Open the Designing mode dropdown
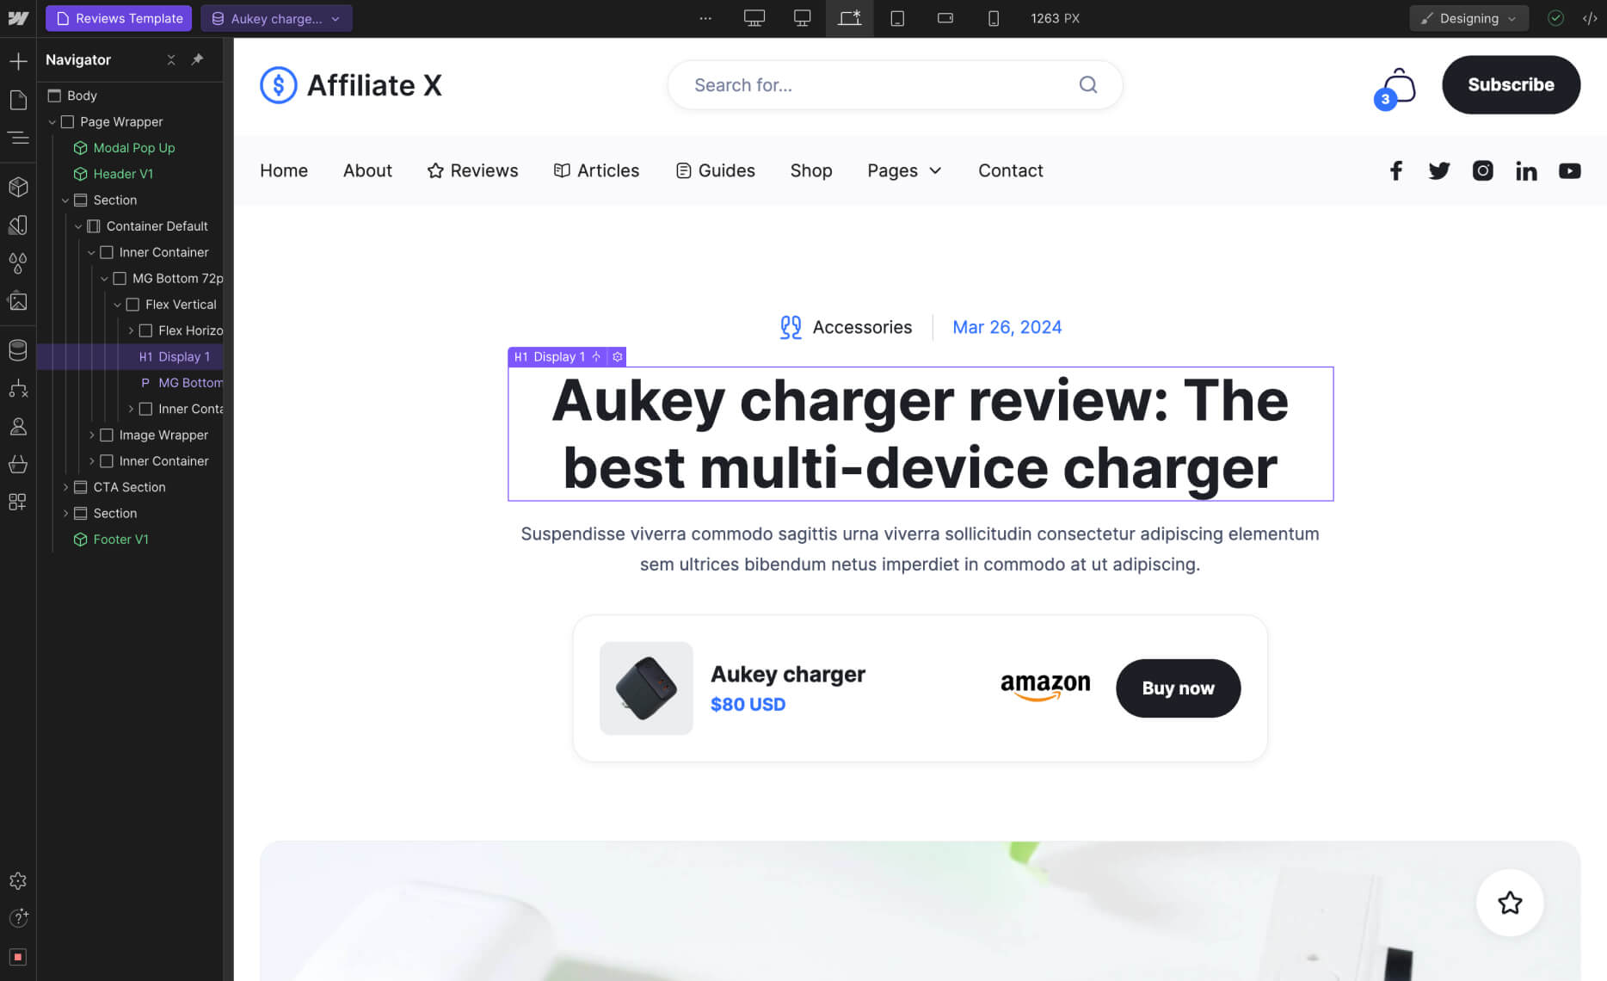The height and width of the screenshot is (981, 1607). click(1468, 18)
